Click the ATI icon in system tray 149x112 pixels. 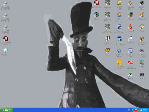click(136, 110)
